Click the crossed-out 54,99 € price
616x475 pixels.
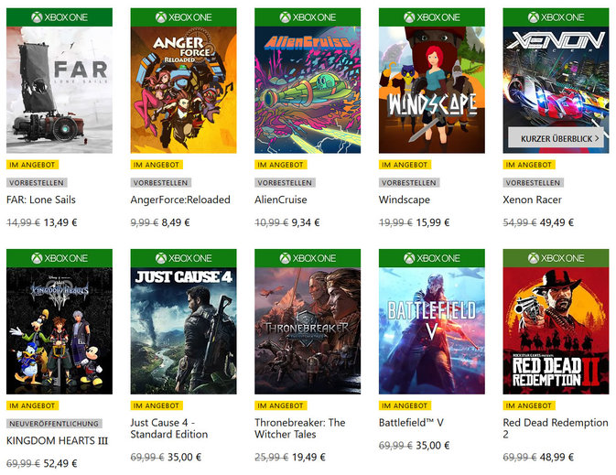(520, 222)
